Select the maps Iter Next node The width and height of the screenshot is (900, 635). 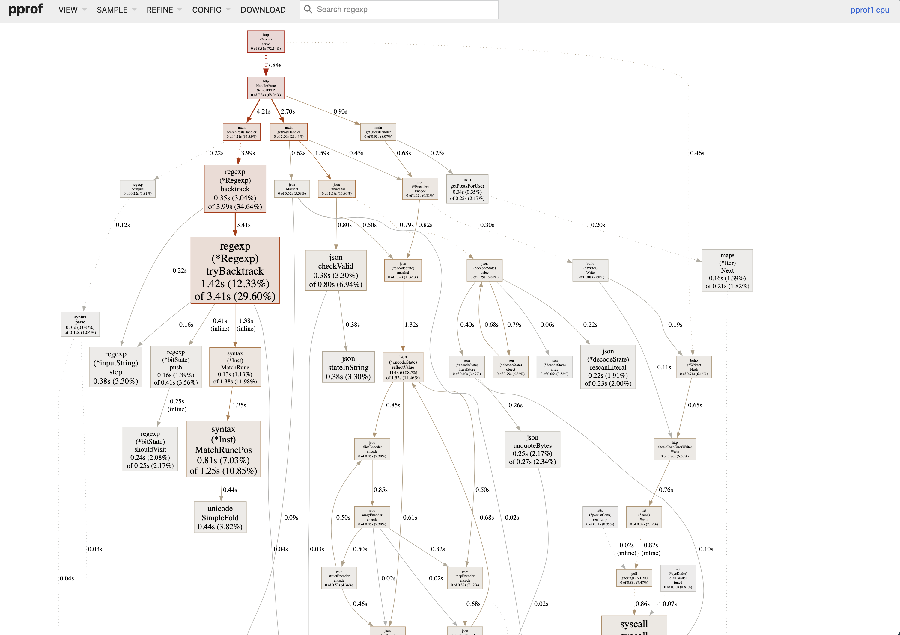(728, 270)
